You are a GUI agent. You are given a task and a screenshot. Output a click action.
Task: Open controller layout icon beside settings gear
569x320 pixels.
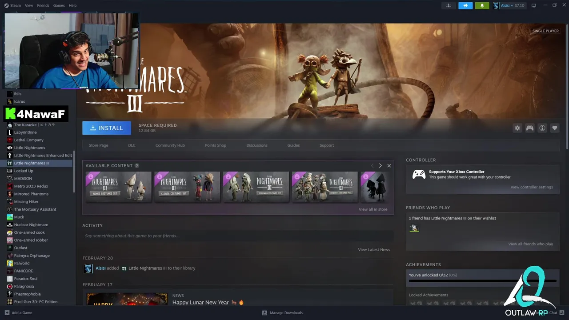point(530,128)
